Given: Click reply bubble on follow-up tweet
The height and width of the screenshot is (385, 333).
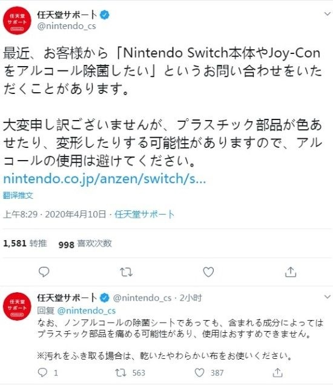Looking at the screenshot, I should click(x=42, y=373).
